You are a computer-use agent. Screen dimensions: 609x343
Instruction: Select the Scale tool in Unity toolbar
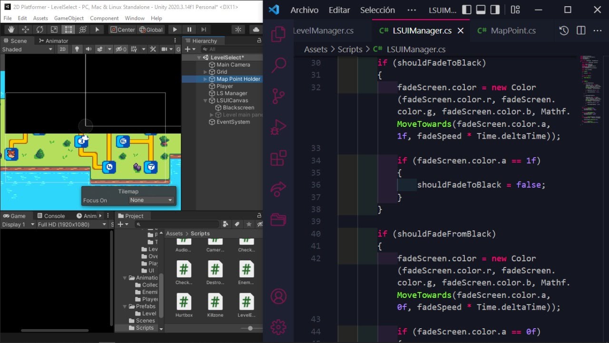coord(54,29)
